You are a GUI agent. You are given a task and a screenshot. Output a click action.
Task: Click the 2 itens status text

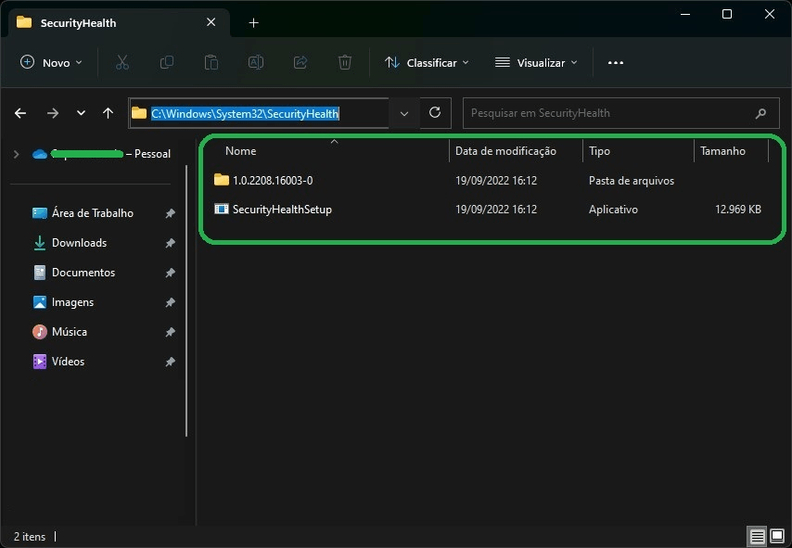pos(30,536)
